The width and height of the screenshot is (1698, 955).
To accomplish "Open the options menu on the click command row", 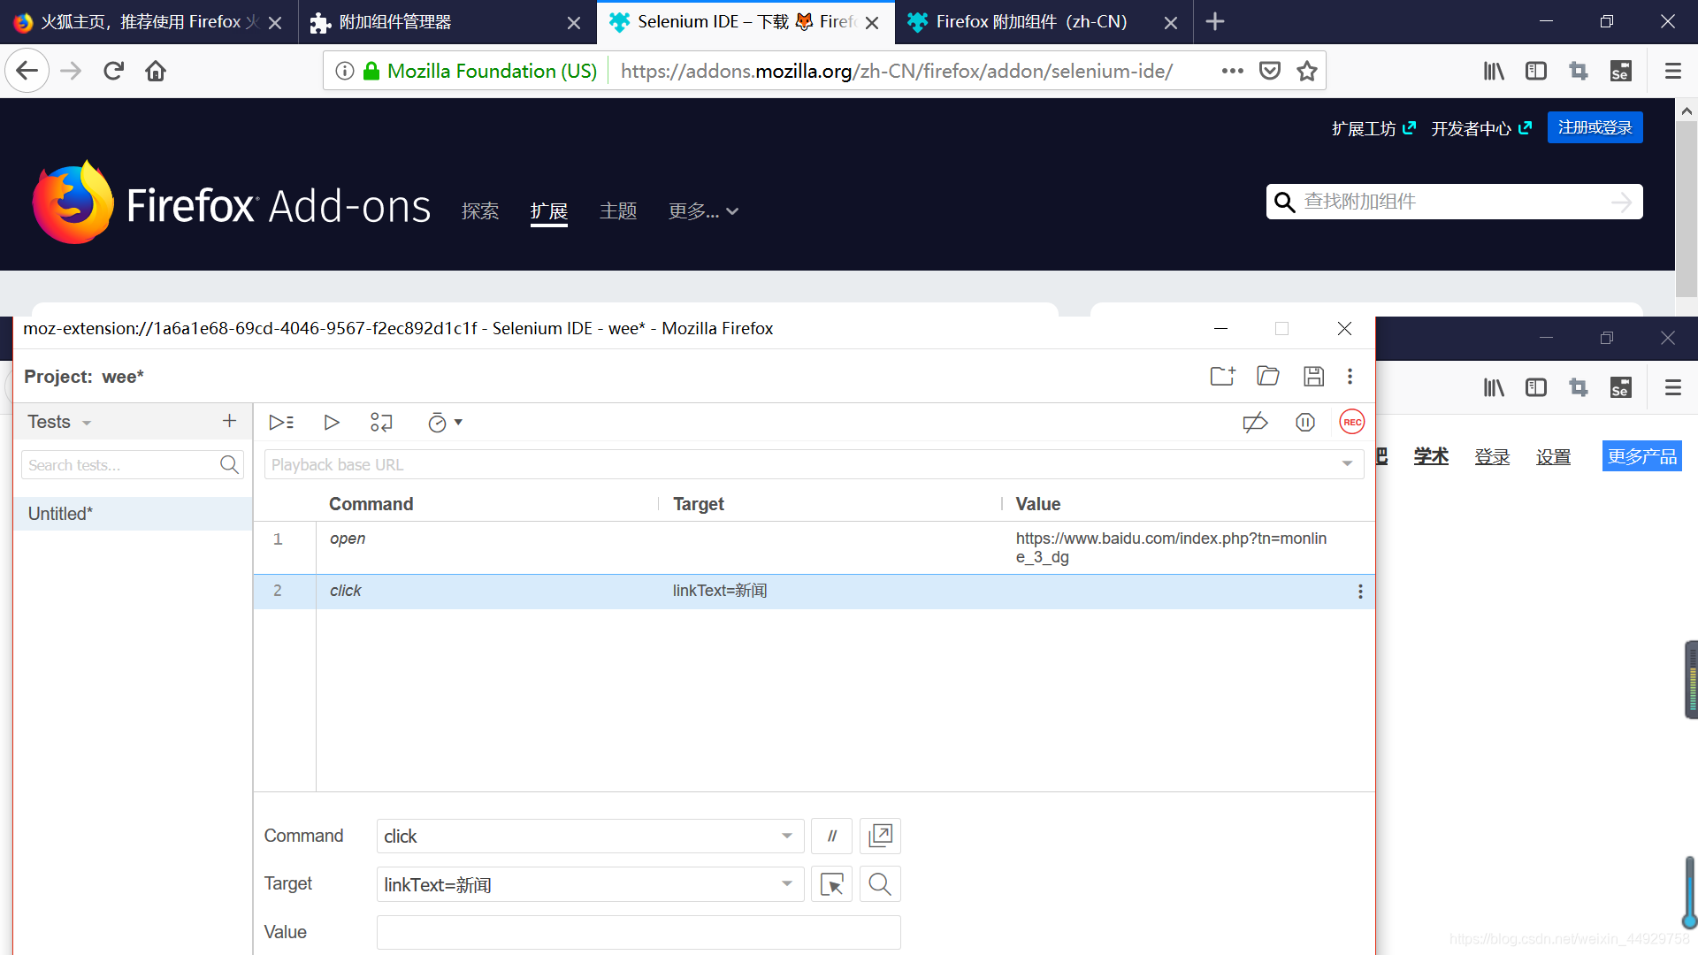I will click(1360, 592).
